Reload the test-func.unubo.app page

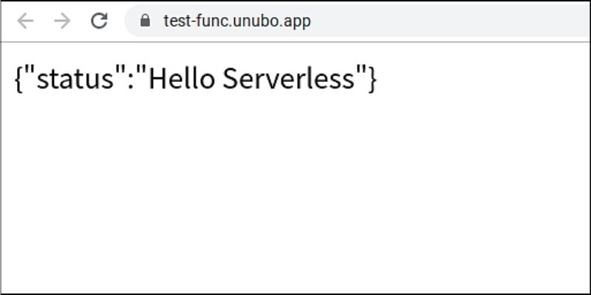point(100,21)
